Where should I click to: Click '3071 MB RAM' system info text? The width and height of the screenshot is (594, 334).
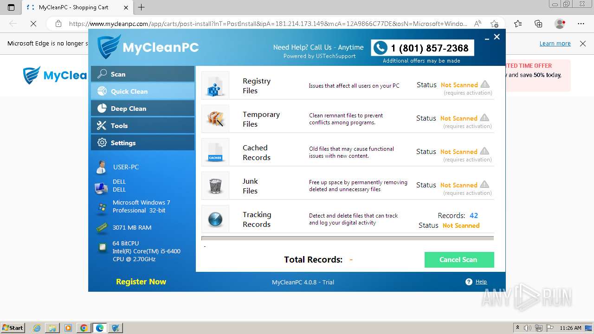pyautogui.click(x=132, y=228)
